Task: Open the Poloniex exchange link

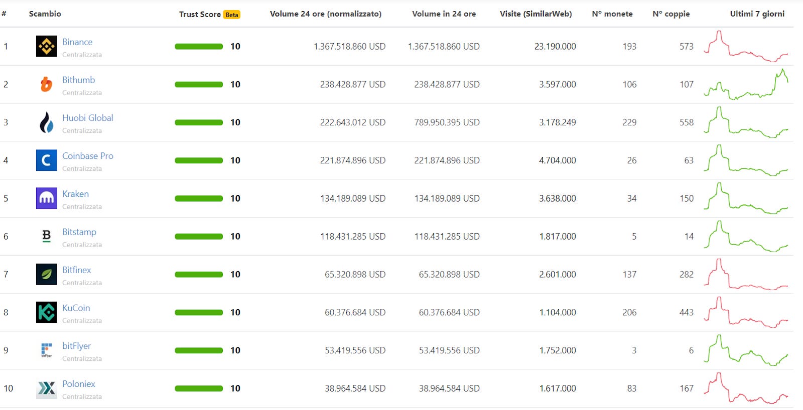Action: tap(79, 384)
